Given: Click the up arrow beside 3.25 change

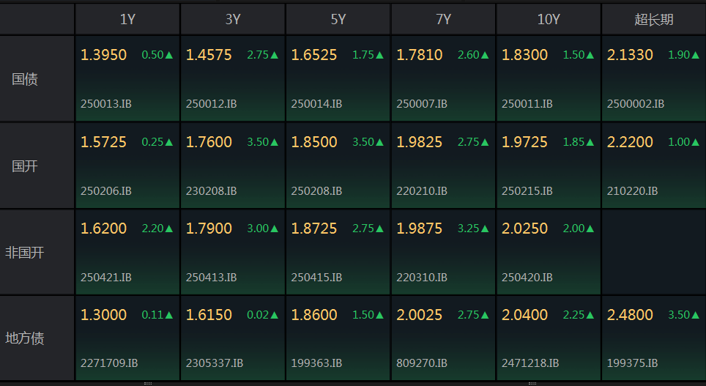Looking at the screenshot, I should pos(485,229).
